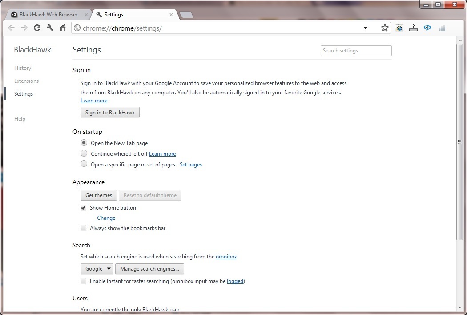The width and height of the screenshot is (467, 315).
Task: Enable Always show the bookmarks bar
Action: click(x=84, y=228)
